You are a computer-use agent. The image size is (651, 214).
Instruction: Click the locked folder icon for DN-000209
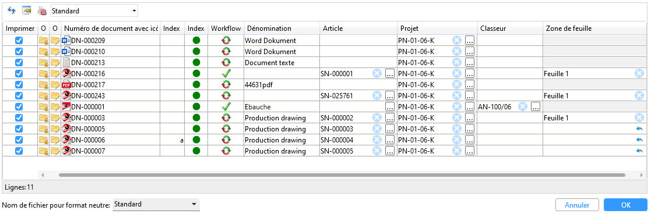[x=44, y=41]
